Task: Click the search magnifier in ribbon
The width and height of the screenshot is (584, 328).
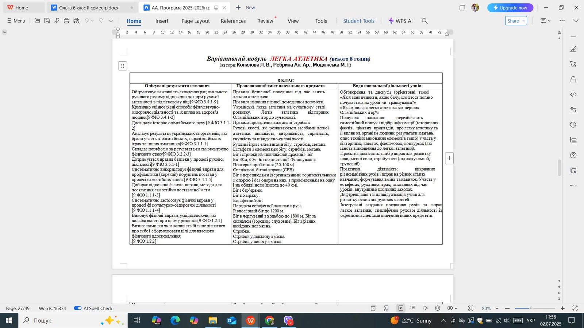Action: (424, 21)
